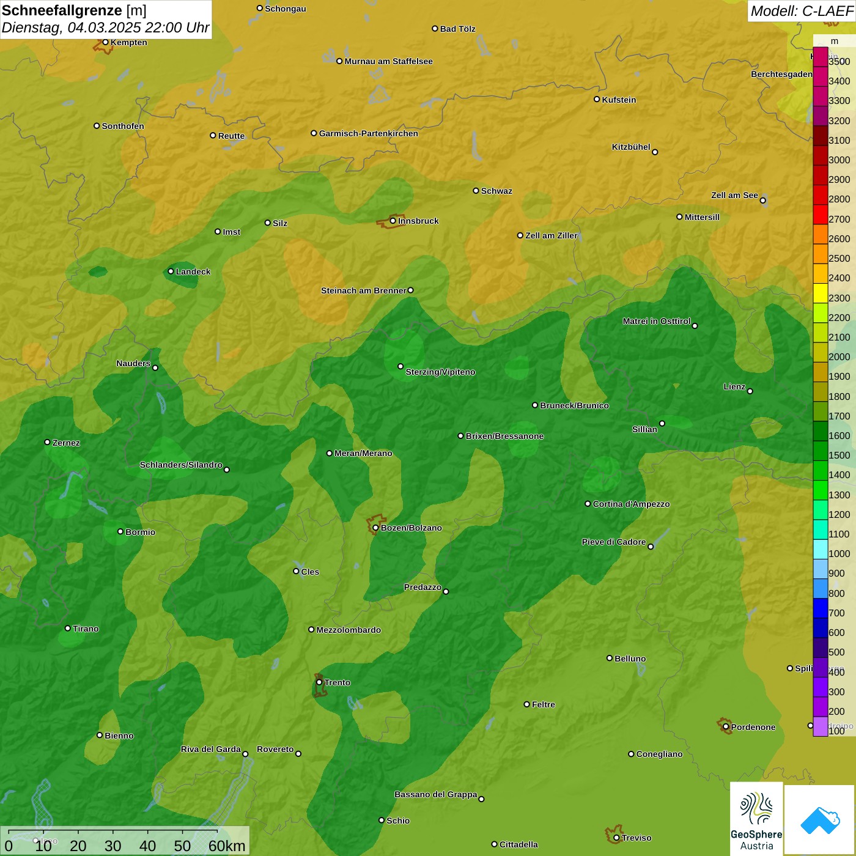Click the Bienno label
Image resolution: width=856 pixels, height=856 pixels.
pyautogui.click(x=119, y=736)
